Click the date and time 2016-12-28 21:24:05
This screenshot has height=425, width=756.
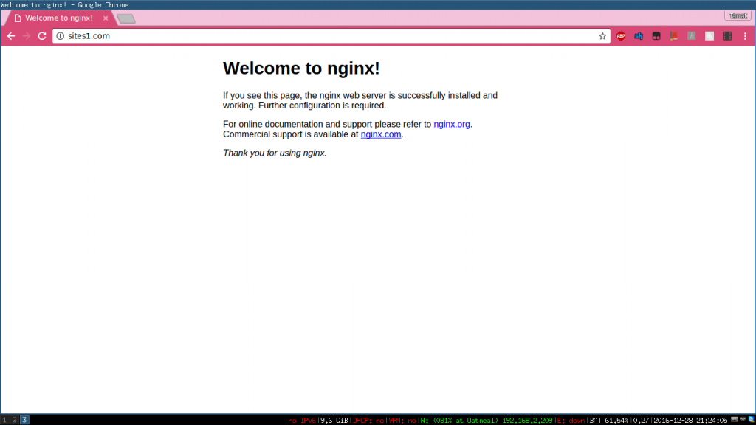click(690, 421)
